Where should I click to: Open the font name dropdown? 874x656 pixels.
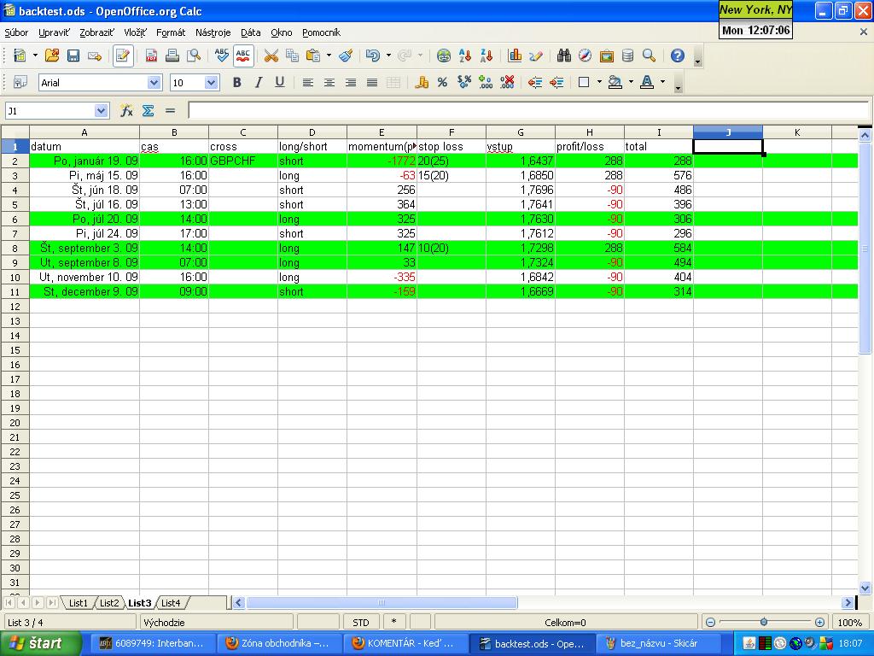(154, 82)
